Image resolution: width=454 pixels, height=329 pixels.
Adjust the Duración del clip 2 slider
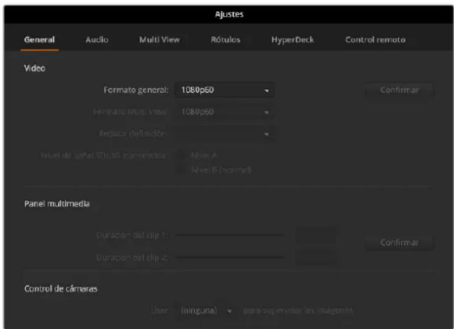[x=230, y=257]
